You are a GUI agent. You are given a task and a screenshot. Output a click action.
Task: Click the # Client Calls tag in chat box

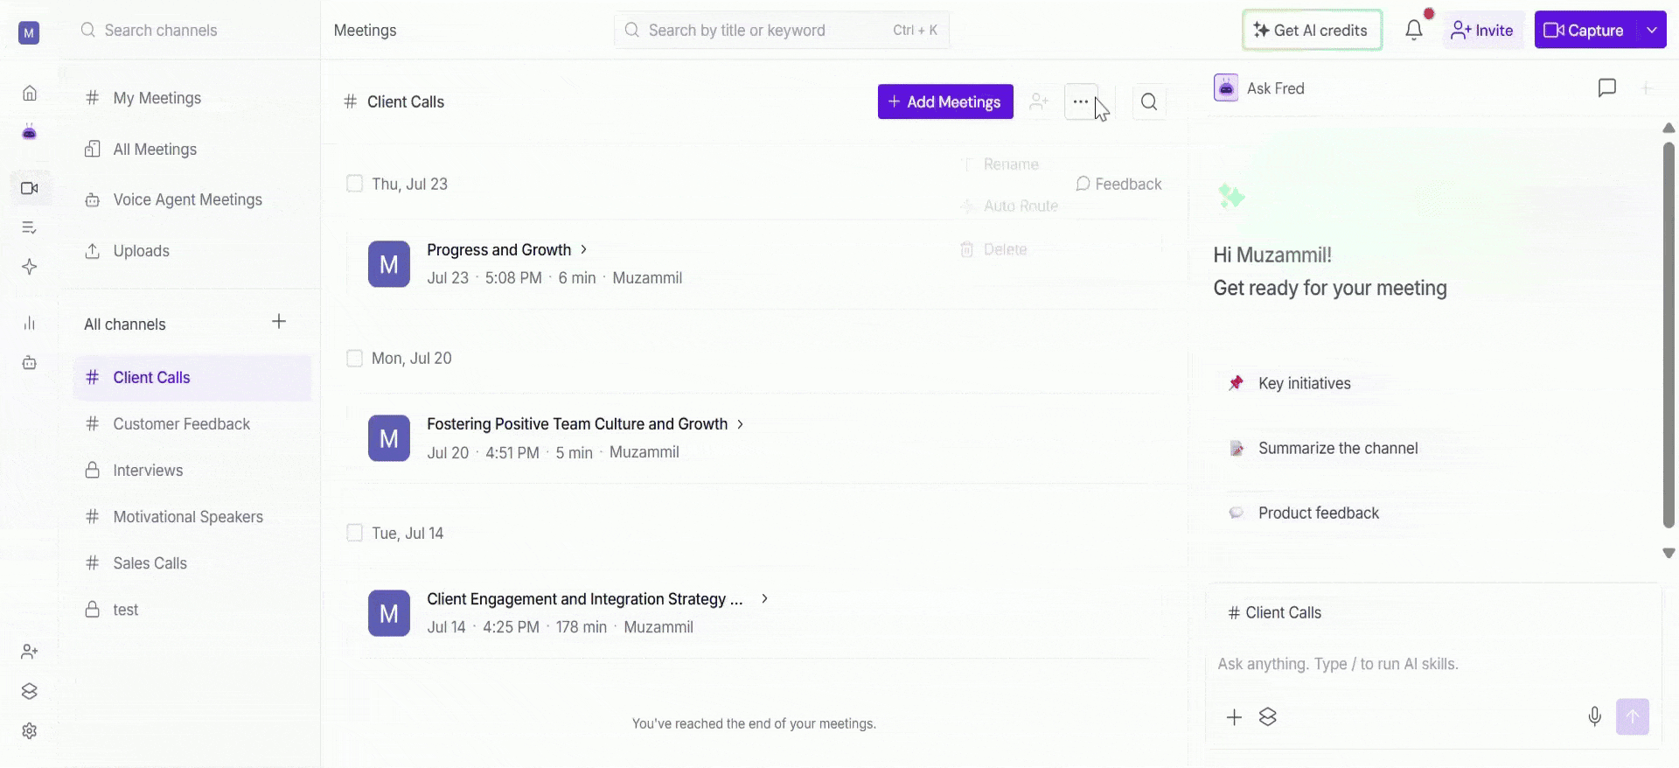tap(1275, 612)
